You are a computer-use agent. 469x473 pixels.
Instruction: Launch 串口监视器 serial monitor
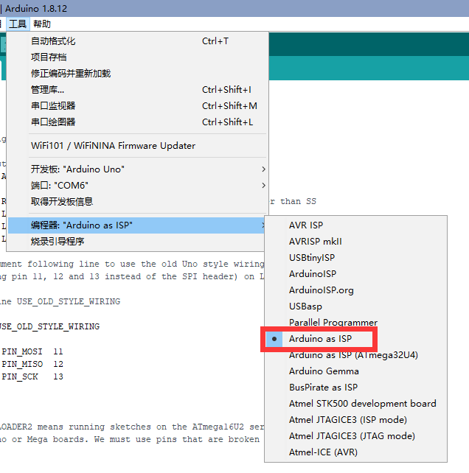(x=138, y=106)
